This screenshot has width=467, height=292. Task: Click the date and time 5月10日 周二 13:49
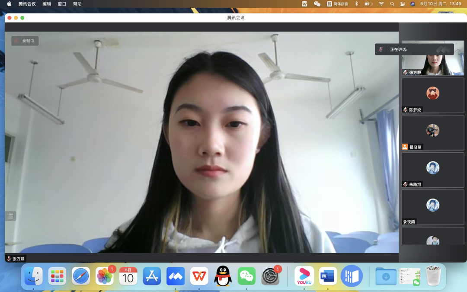[x=441, y=4]
